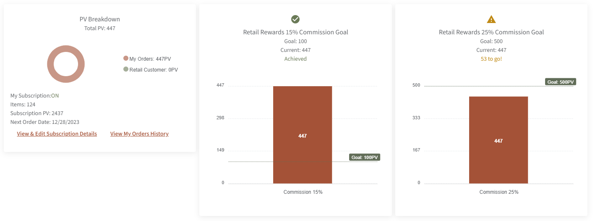Click the Retail Rewards 25% Commission Goal title
Screen dimensions: 595x221
click(x=491, y=32)
